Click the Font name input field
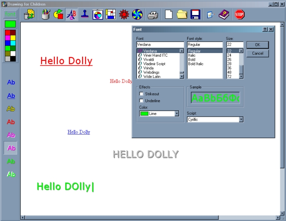The width and height of the screenshot is (286, 221). (161, 44)
